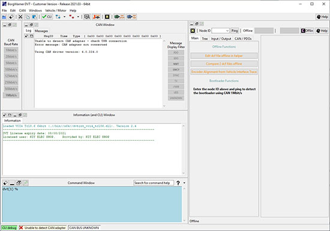
Task: Click the J eye monitor toolbar icon
Action: tap(97, 17)
